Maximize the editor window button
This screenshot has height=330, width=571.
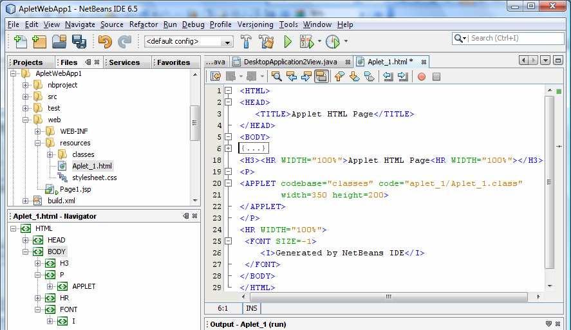tap(558, 60)
